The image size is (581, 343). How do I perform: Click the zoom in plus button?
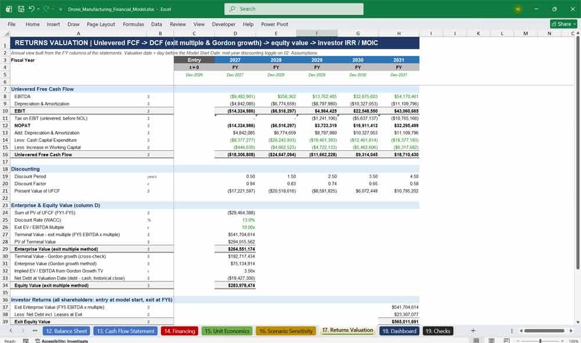pos(564,341)
